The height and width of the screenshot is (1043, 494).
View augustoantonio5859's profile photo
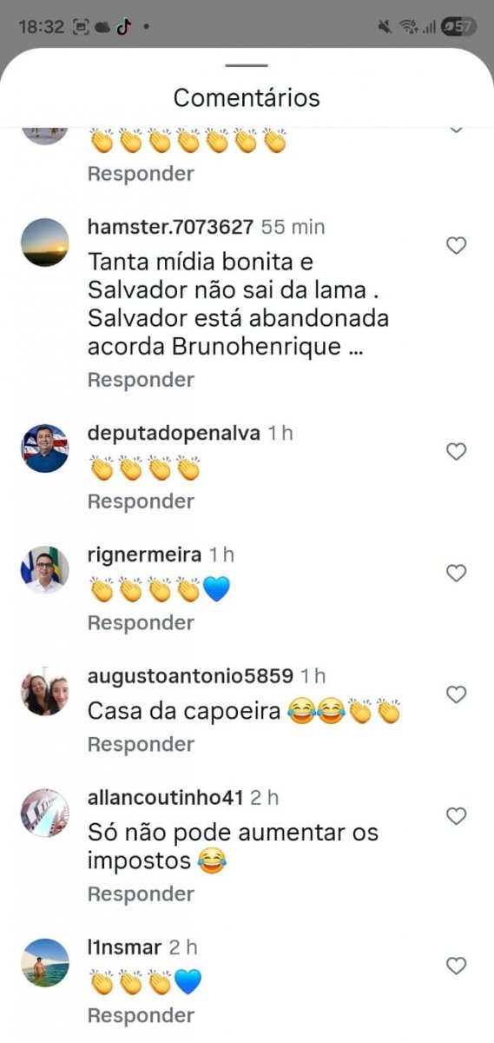44,692
